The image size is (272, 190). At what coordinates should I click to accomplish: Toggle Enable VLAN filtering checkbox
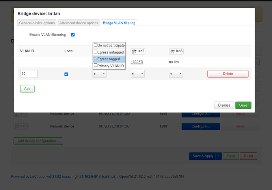(73, 35)
